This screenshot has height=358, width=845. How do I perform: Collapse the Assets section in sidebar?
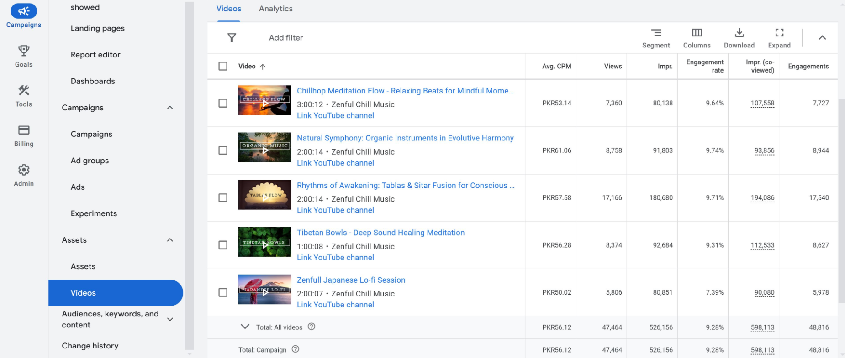170,240
